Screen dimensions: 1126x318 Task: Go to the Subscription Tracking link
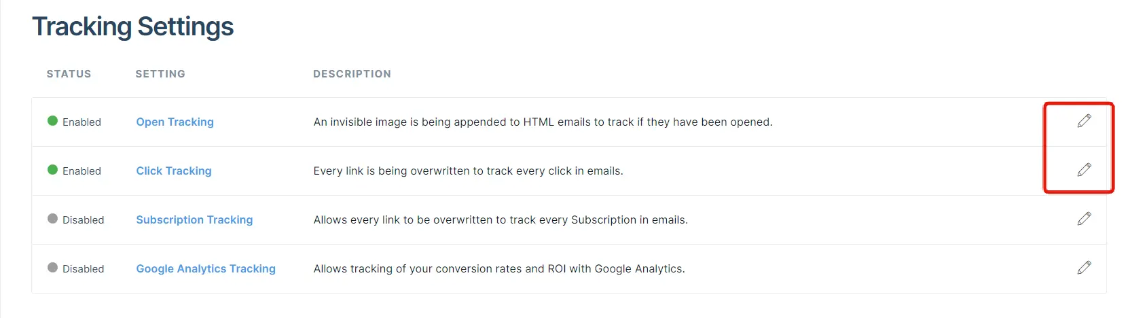pos(194,220)
